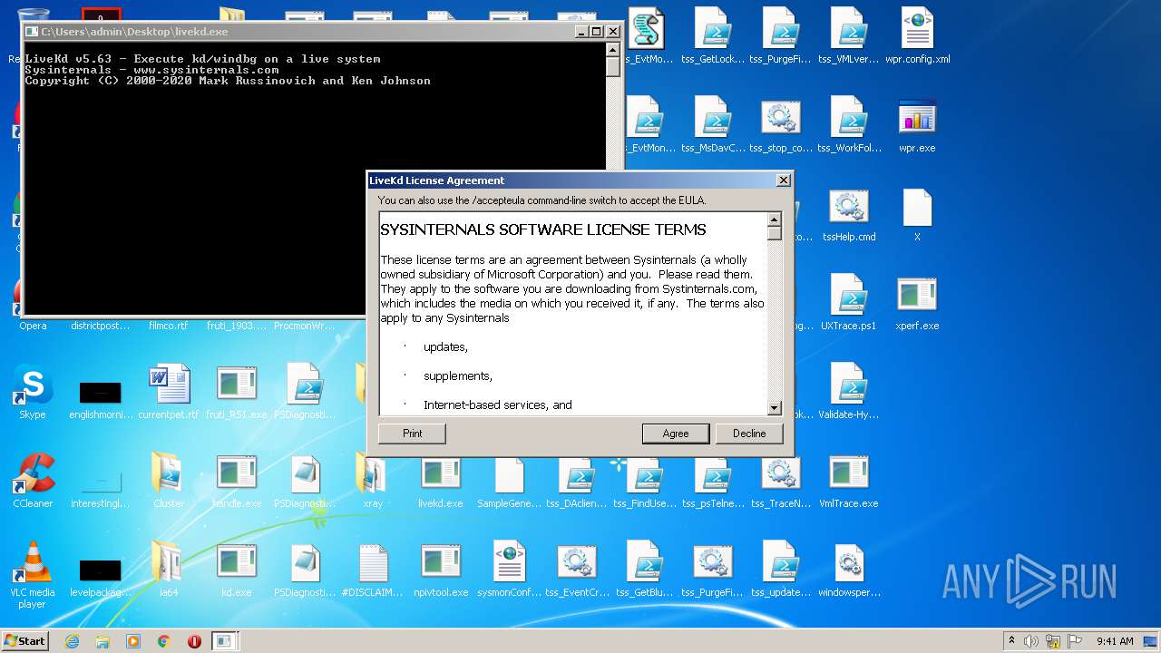Image resolution: width=1161 pixels, height=653 pixels.
Task: Select the fruti_RS1.exe desktop icon
Action: click(237, 393)
